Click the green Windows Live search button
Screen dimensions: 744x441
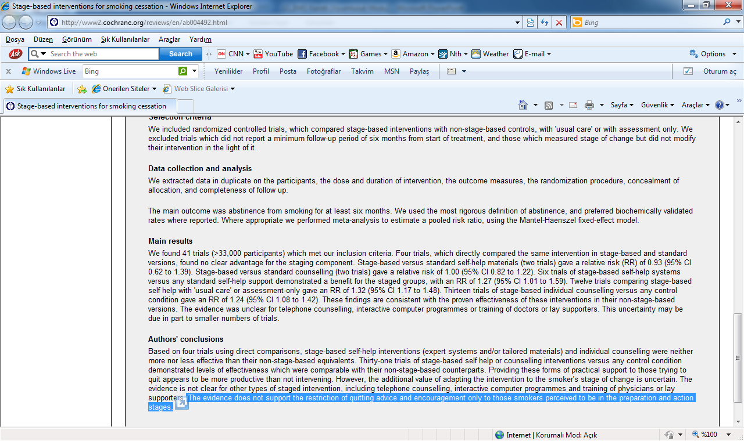183,71
